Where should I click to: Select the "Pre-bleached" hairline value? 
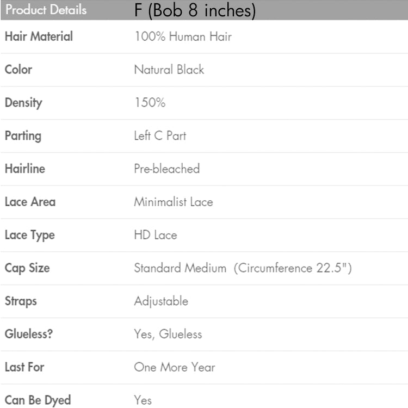[x=167, y=169]
